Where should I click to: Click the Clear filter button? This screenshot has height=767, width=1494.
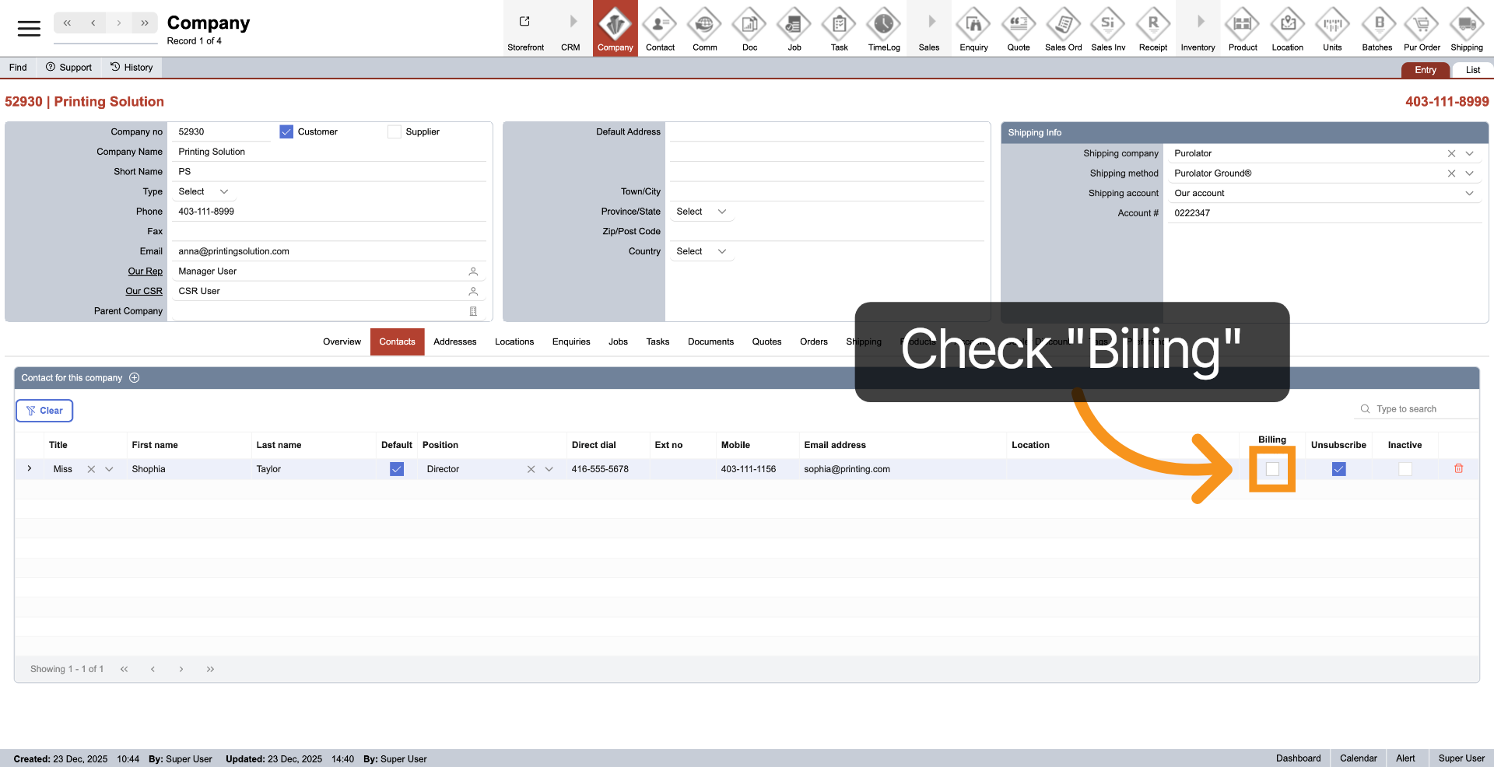44,411
